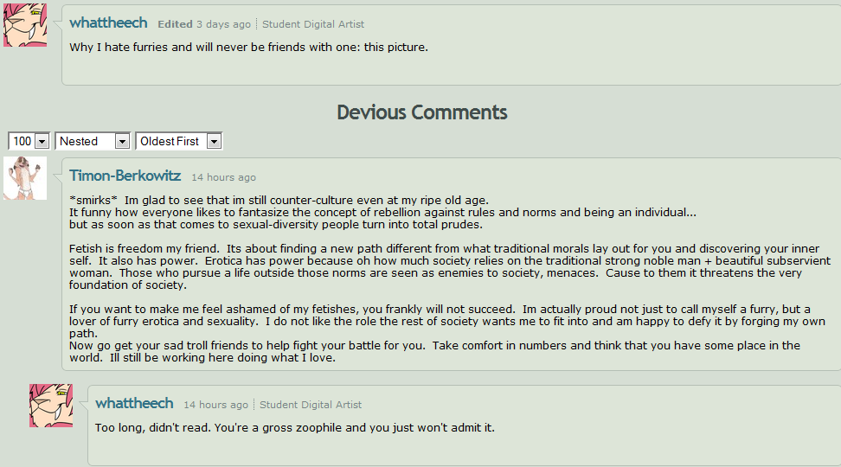Screen dimensions: 841x467
Task: Click the top description text by whattheech
Action: 249,48
